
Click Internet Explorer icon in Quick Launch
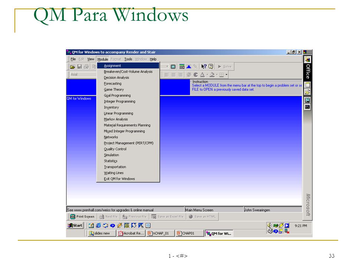[99, 225]
